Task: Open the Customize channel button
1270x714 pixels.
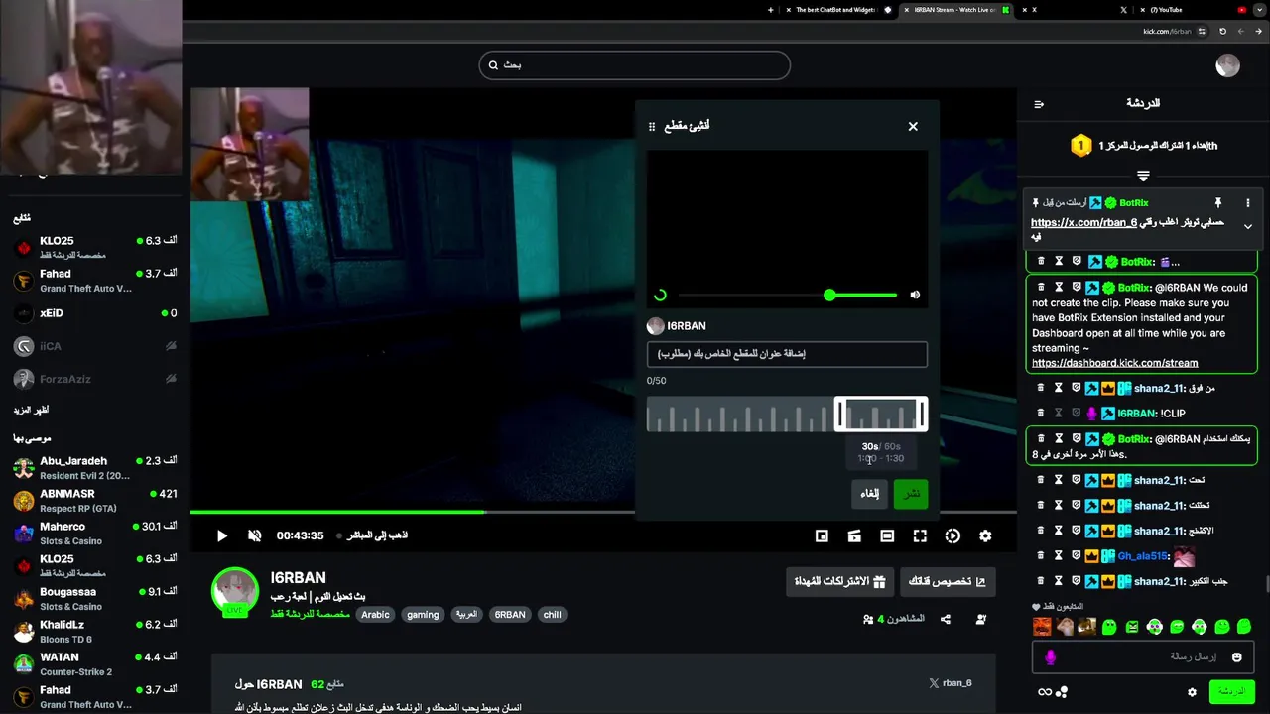Action: [948, 582]
